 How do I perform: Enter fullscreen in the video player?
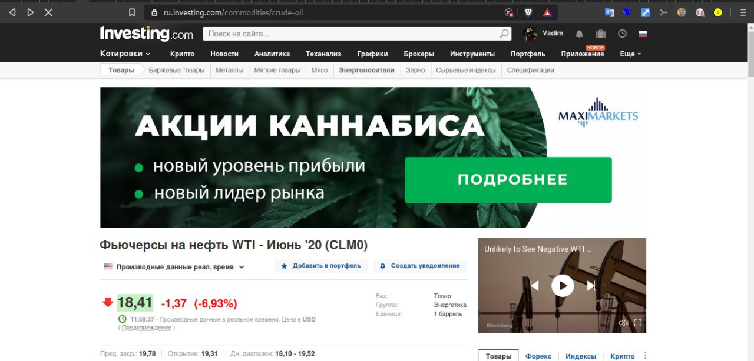point(637,322)
